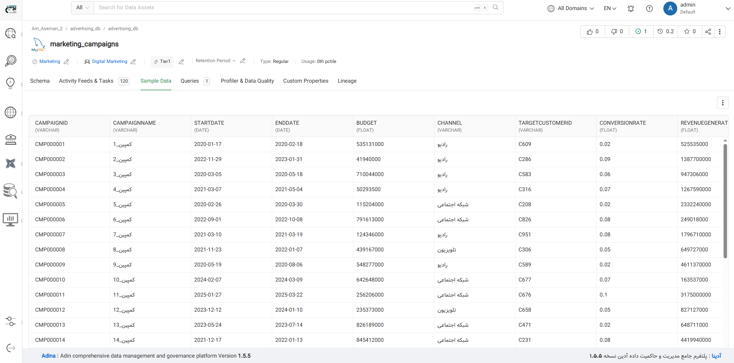Open the settings sliders icon in the sidebar
Image resolution: width=734 pixels, height=363 pixels.
coord(11,321)
